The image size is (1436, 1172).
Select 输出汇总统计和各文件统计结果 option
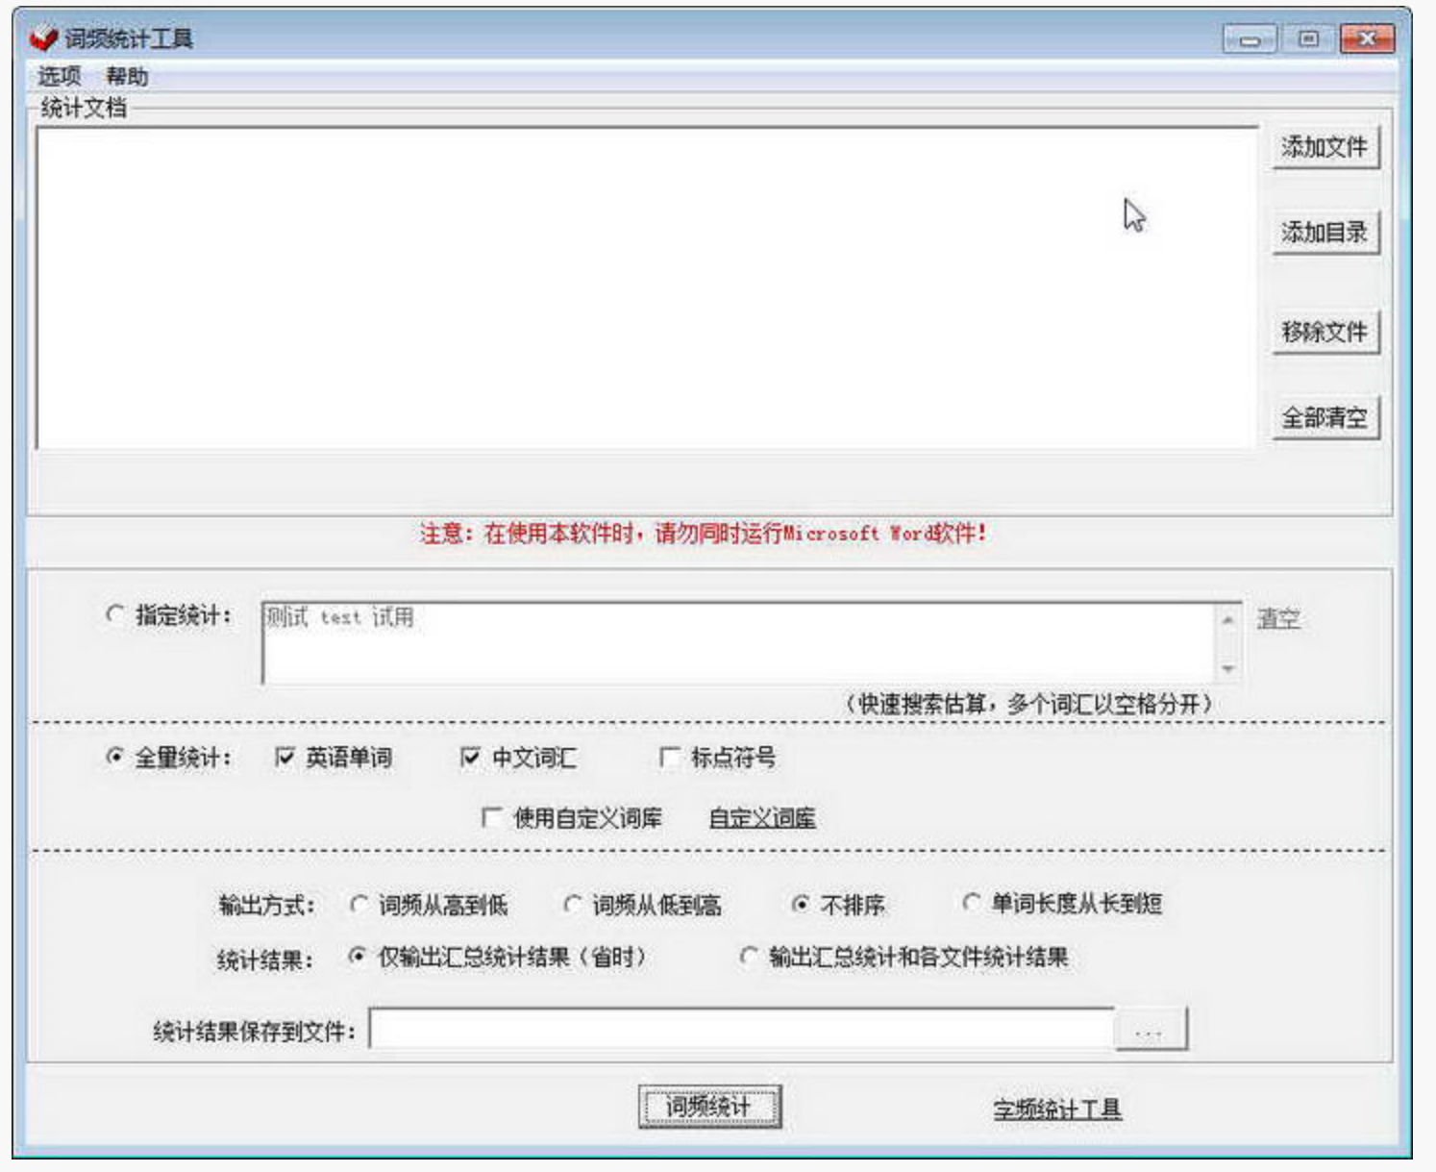coord(748,956)
